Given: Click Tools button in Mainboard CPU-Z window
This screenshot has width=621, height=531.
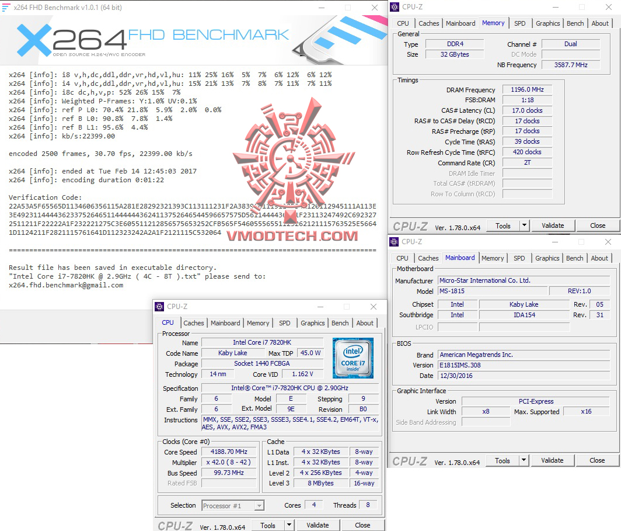Looking at the screenshot, I should click(502, 460).
